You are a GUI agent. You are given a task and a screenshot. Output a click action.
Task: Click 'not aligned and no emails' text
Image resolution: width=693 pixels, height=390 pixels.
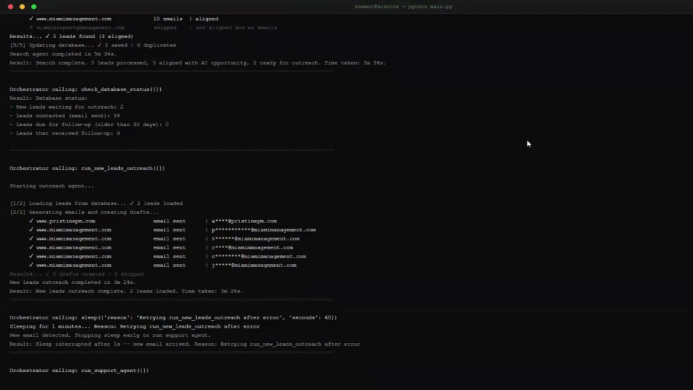tap(236, 28)
